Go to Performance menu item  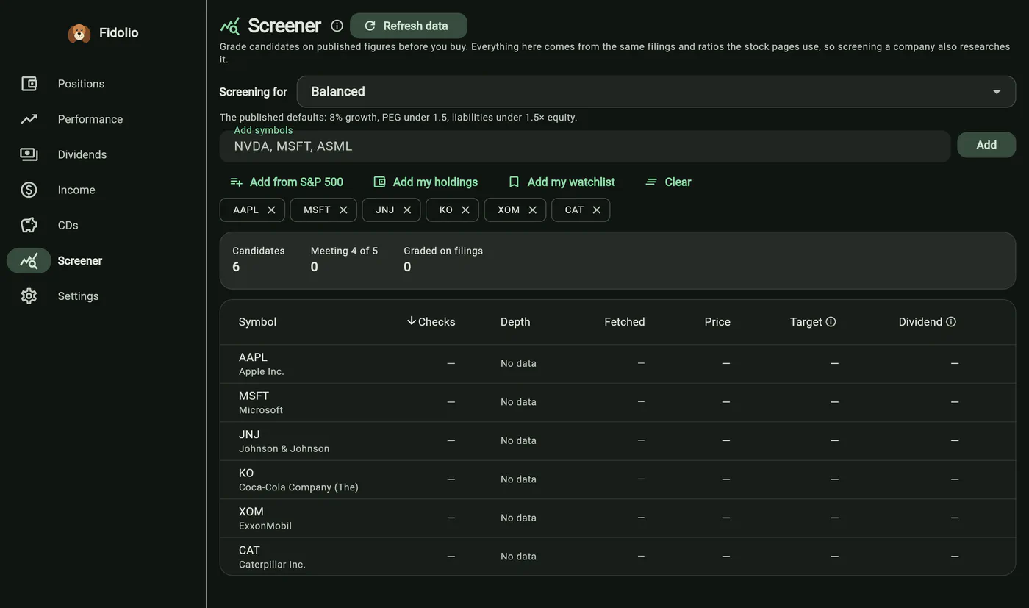point(90,119)
